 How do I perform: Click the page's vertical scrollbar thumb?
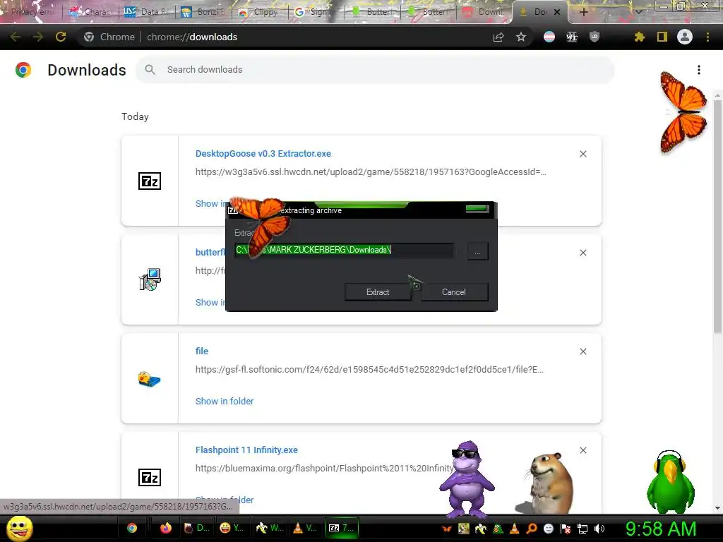pyautogui.click(x=717, y=217)
